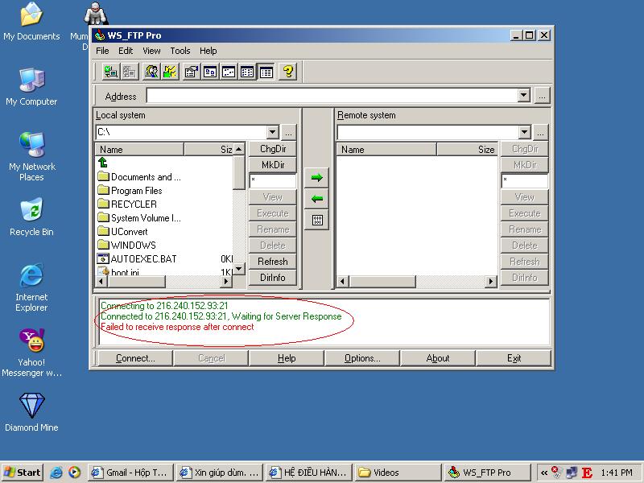Select the UConvert folder
Image resolution: width=644 pixels, height=483 pixels.
[x=123, y=231]
